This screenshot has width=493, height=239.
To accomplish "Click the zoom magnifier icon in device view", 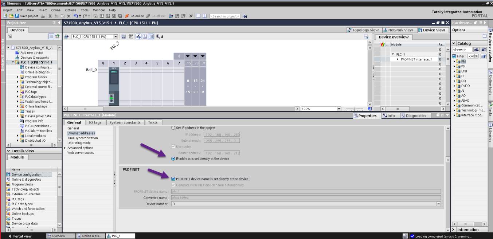I will click(x=158, y=36).
